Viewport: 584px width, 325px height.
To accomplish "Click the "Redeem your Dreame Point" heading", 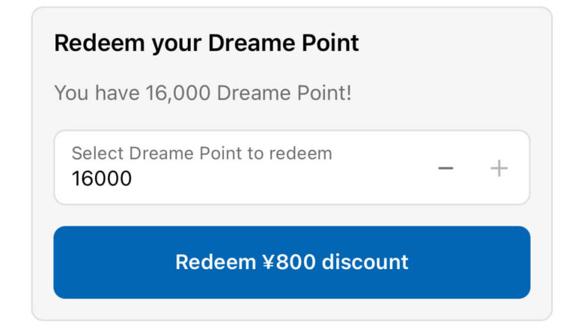I will pos(207,43).
